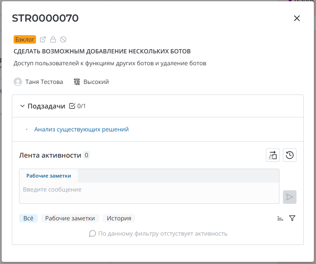Filter feed by Рабочие заметки chip
This screenshot has height=264, width=316.
(70, 218)
